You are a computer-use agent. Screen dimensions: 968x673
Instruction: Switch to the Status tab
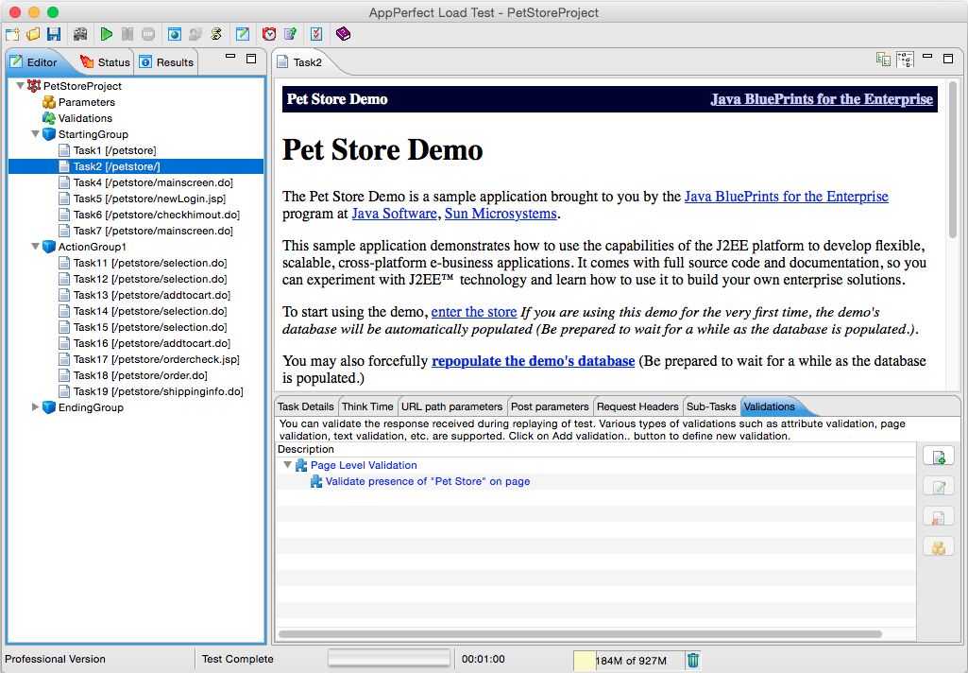point(105,62)
